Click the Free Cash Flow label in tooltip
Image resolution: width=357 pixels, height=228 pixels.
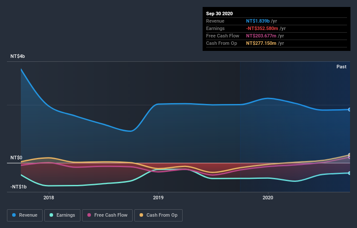pyautogui.click(x=223, y=36)
